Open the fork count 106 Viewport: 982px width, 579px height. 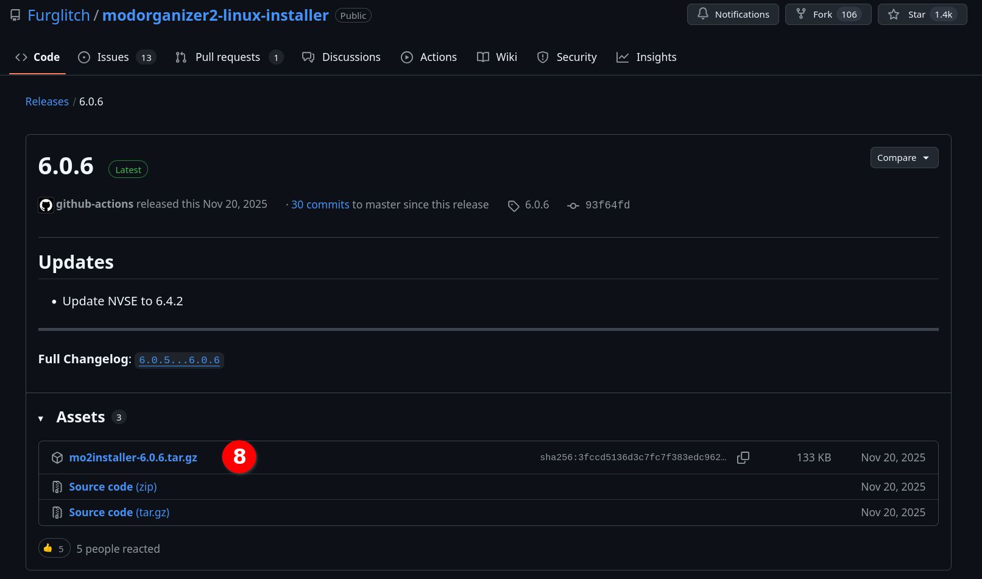[x=849, y=15]
